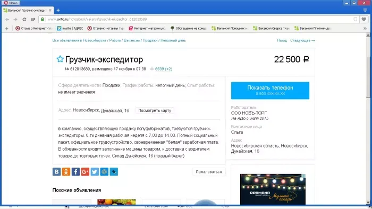Click the shield icon in address bar

pyautogui.click(x=355, y=19)
